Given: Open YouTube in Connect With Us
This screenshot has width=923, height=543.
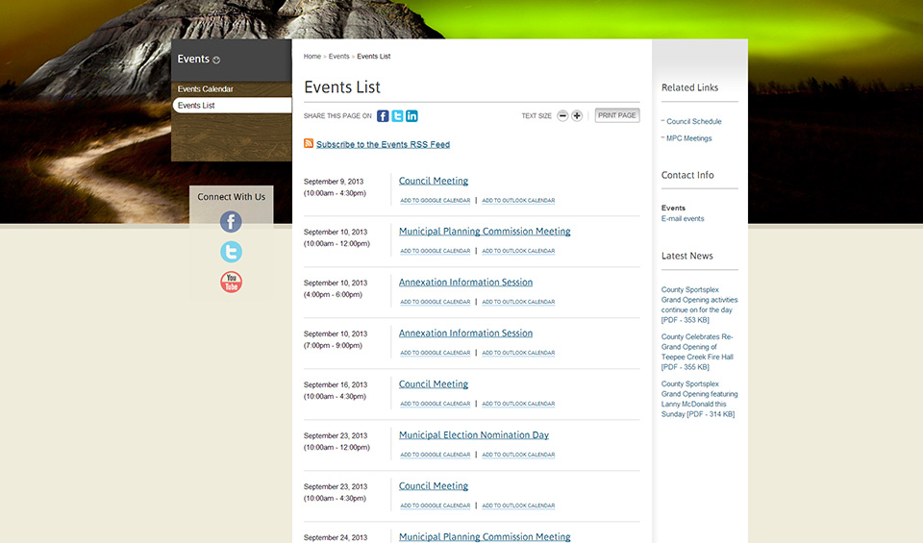Looking at the screenshot, I should (x=231, y=282).
